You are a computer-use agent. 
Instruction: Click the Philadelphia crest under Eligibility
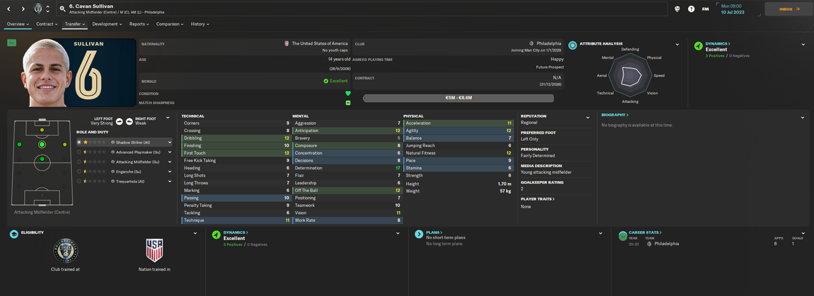tap(66, 251)
